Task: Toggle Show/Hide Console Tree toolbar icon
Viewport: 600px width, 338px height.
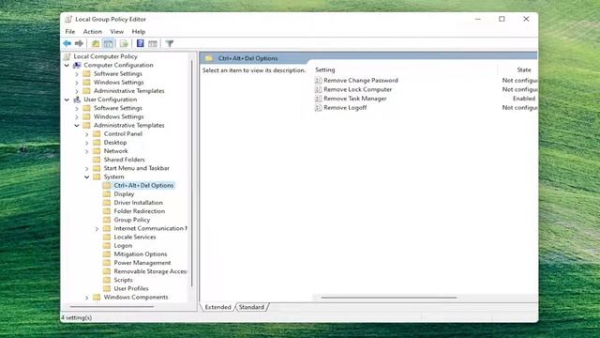Action: [x=109, y=43]
